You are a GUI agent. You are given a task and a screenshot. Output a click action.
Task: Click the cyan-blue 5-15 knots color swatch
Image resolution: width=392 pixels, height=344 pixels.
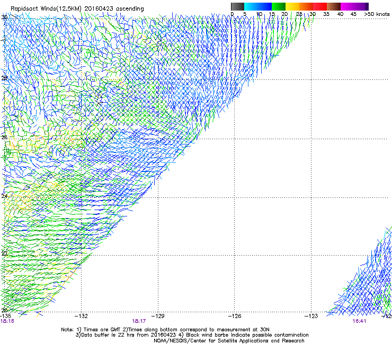pyautogui.click(x=258, y=6)
